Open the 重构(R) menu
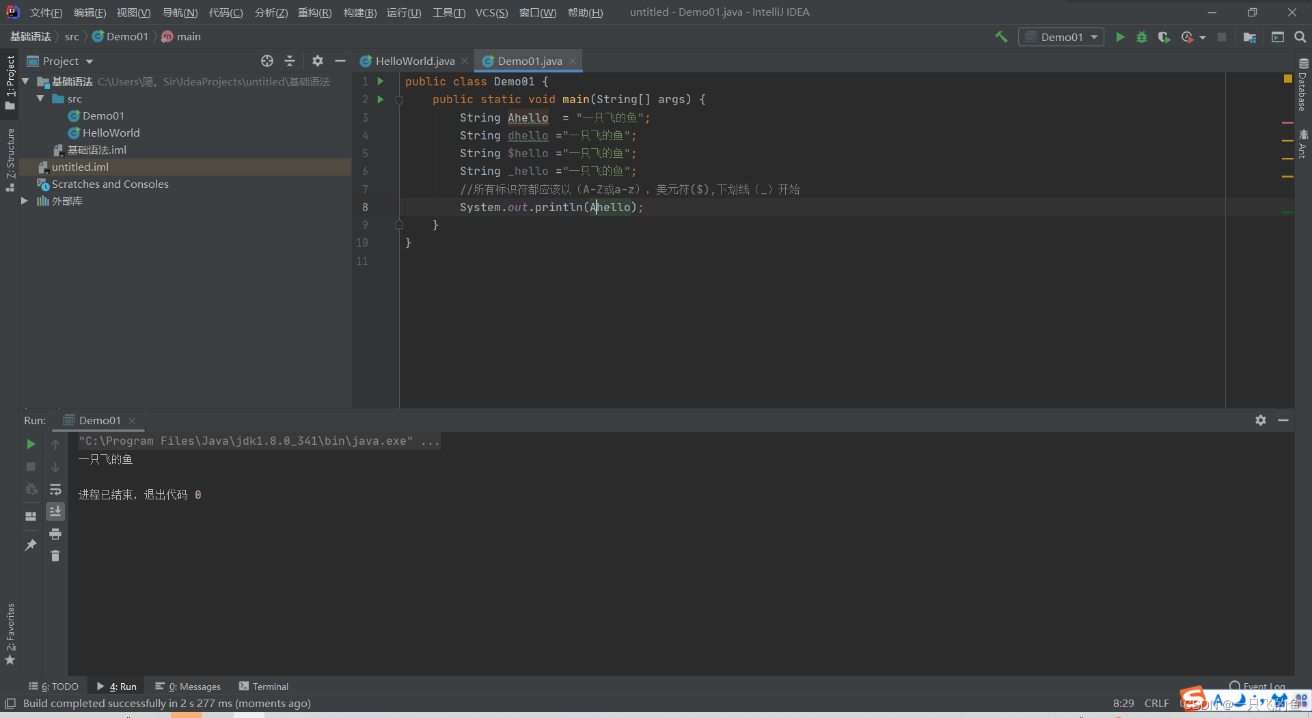Image resolution: width=1312 pixels, height=718 pixels. point(314,12)
